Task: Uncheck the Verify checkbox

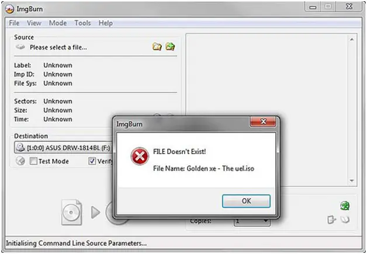Action: [92, 161]
